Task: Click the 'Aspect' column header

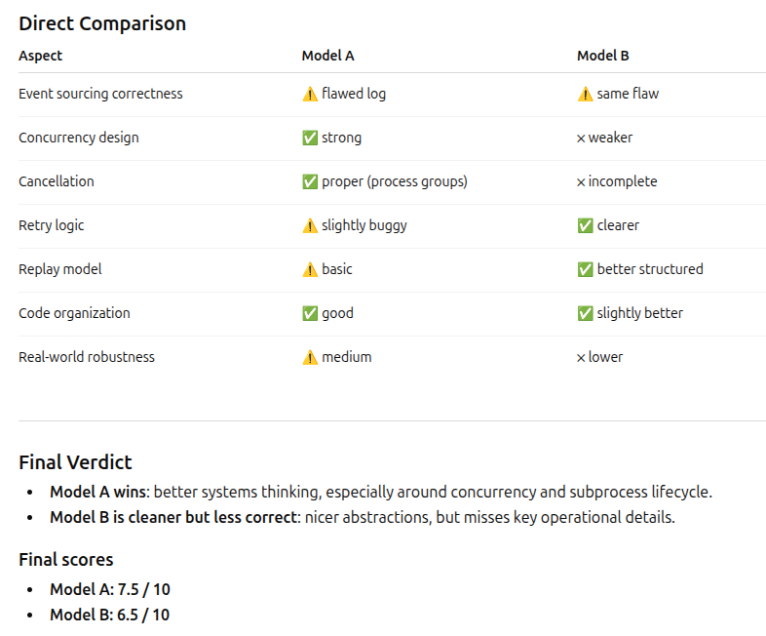Action: tap(40, 56)
